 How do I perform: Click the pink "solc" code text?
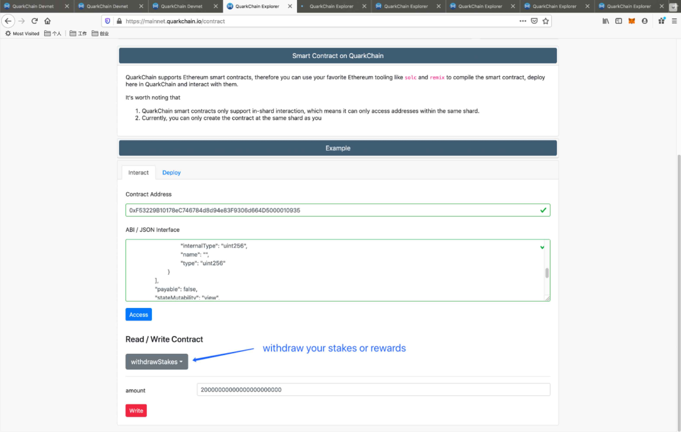click(410, 77)
